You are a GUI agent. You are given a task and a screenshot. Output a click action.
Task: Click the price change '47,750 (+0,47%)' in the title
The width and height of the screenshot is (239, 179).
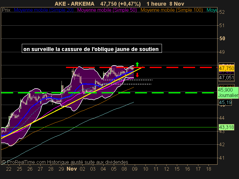tap(120, 4)
